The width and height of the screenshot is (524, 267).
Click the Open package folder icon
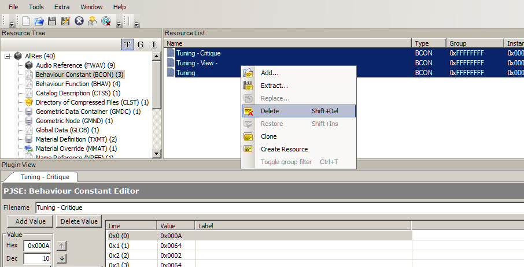click(39, 21)
